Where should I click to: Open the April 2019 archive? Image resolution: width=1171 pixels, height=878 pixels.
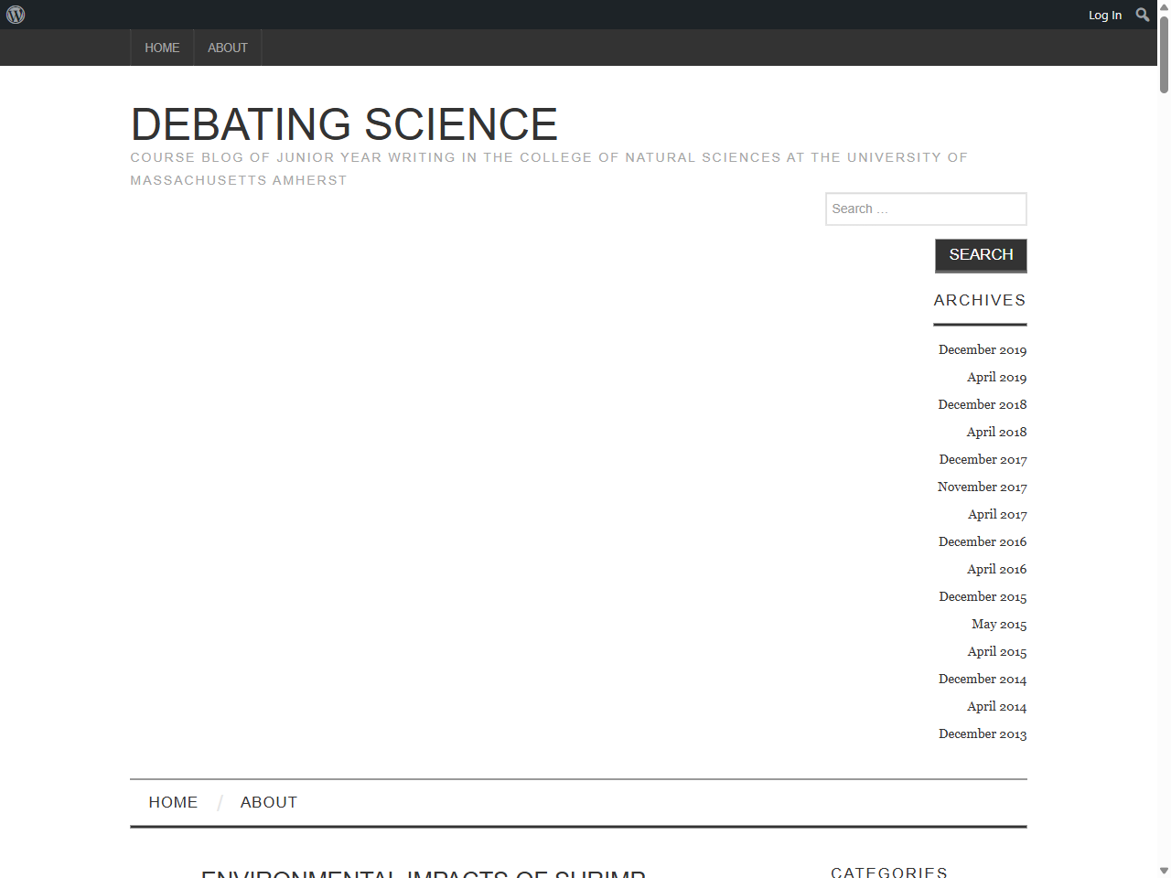(x=996, y=377)
